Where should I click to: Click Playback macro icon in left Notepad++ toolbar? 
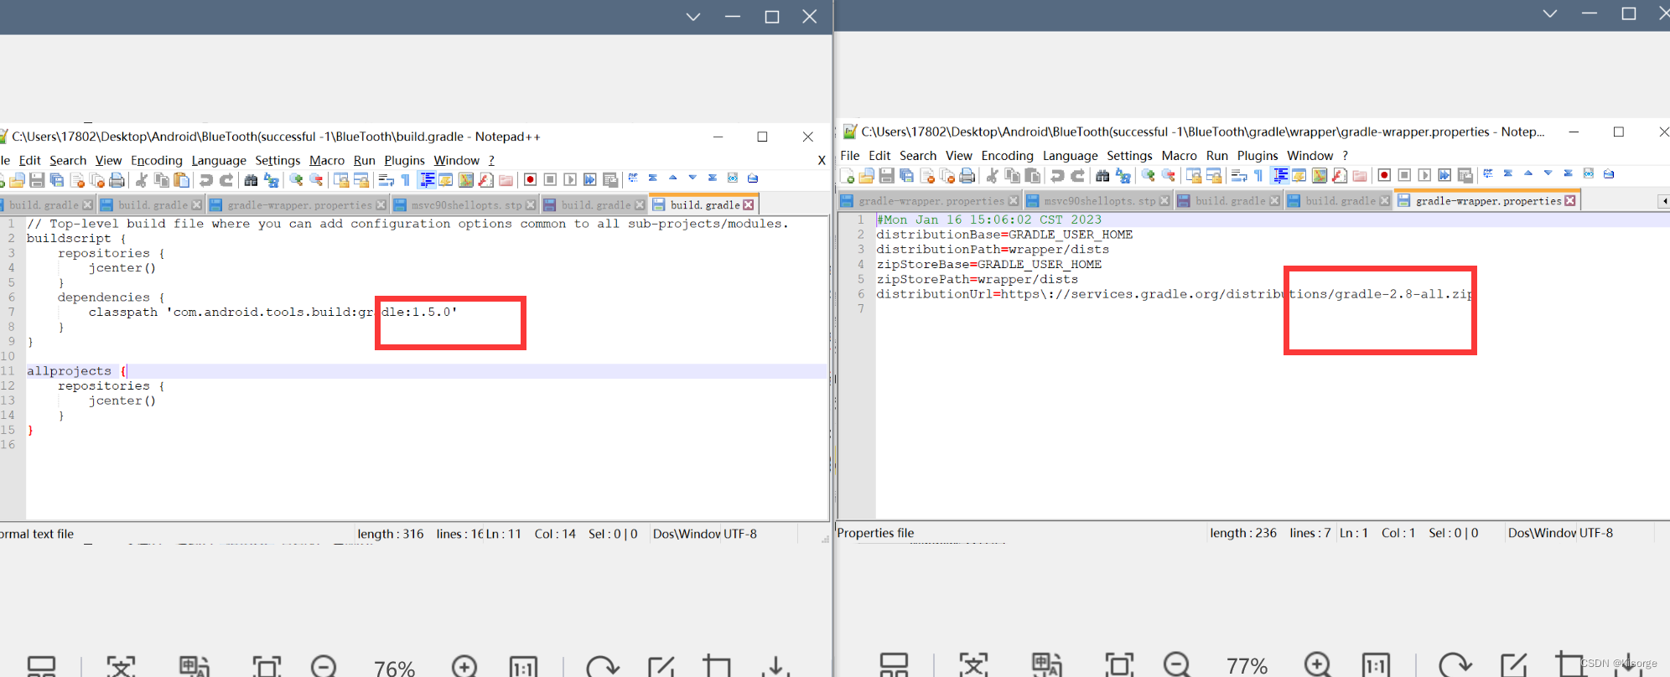(x=570, y=179)
